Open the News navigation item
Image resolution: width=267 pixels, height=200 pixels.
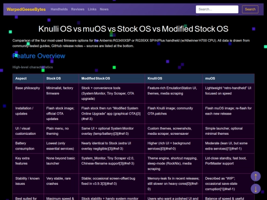[x=104, y=9]
